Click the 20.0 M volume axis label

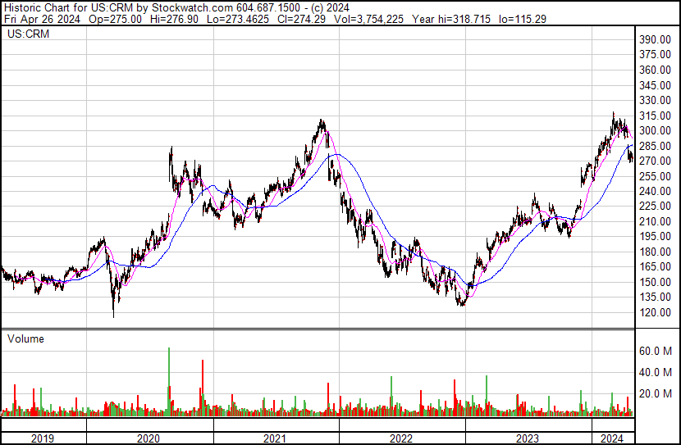tap(656, 393)
